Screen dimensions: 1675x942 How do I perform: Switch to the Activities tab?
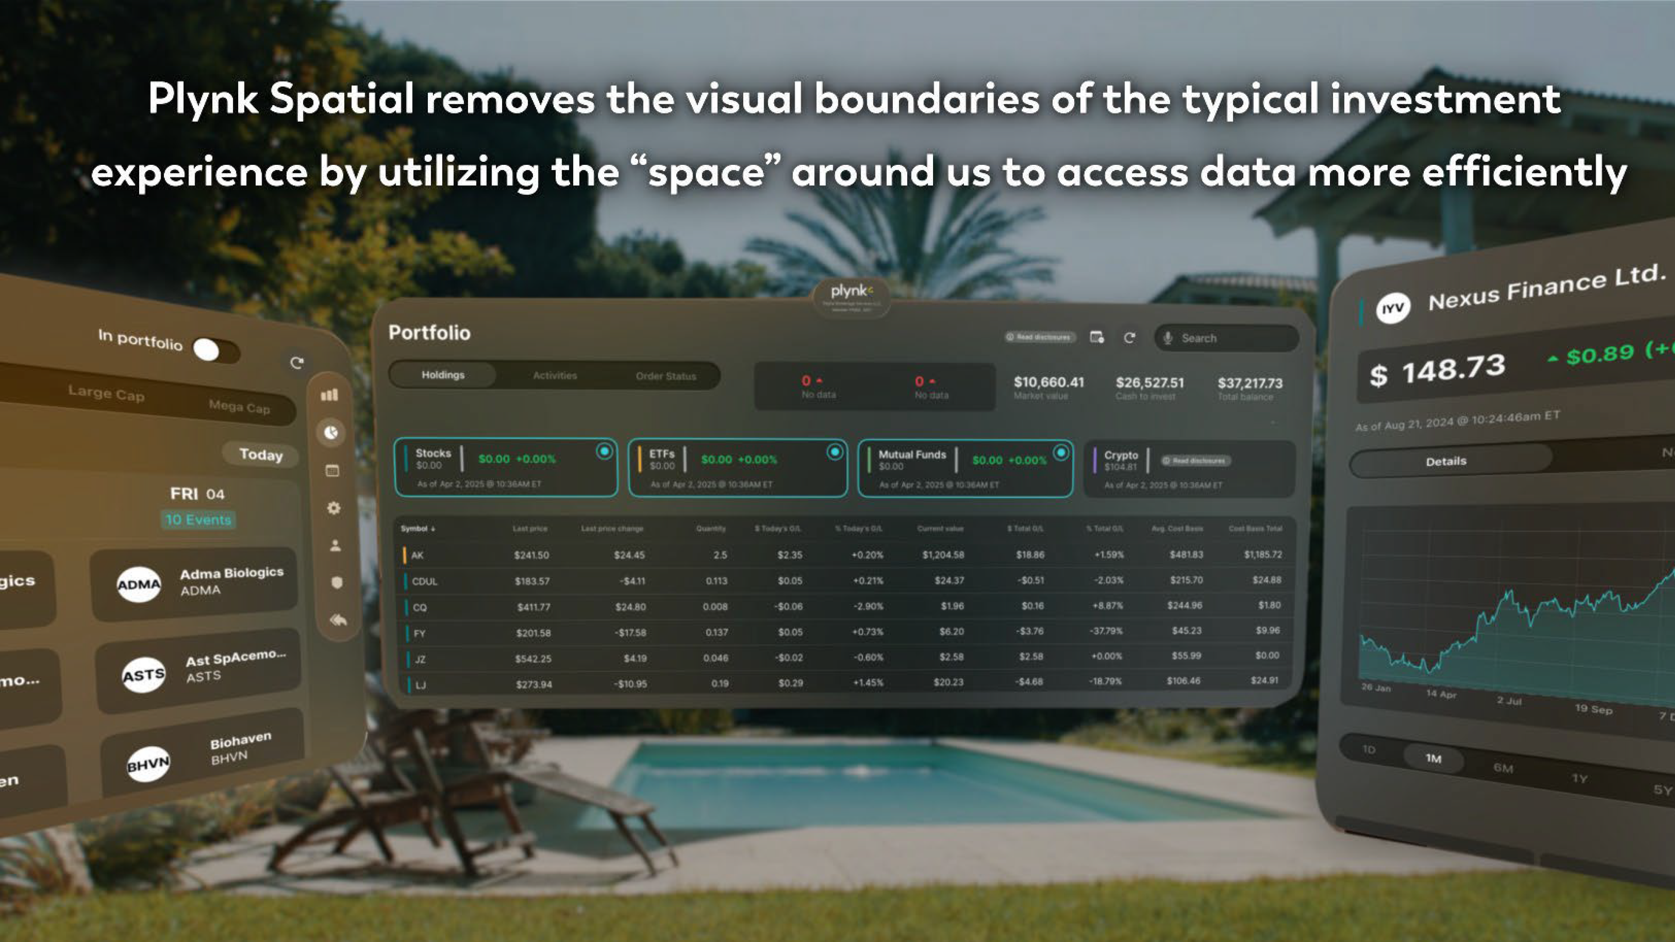(x=555, y=376)
